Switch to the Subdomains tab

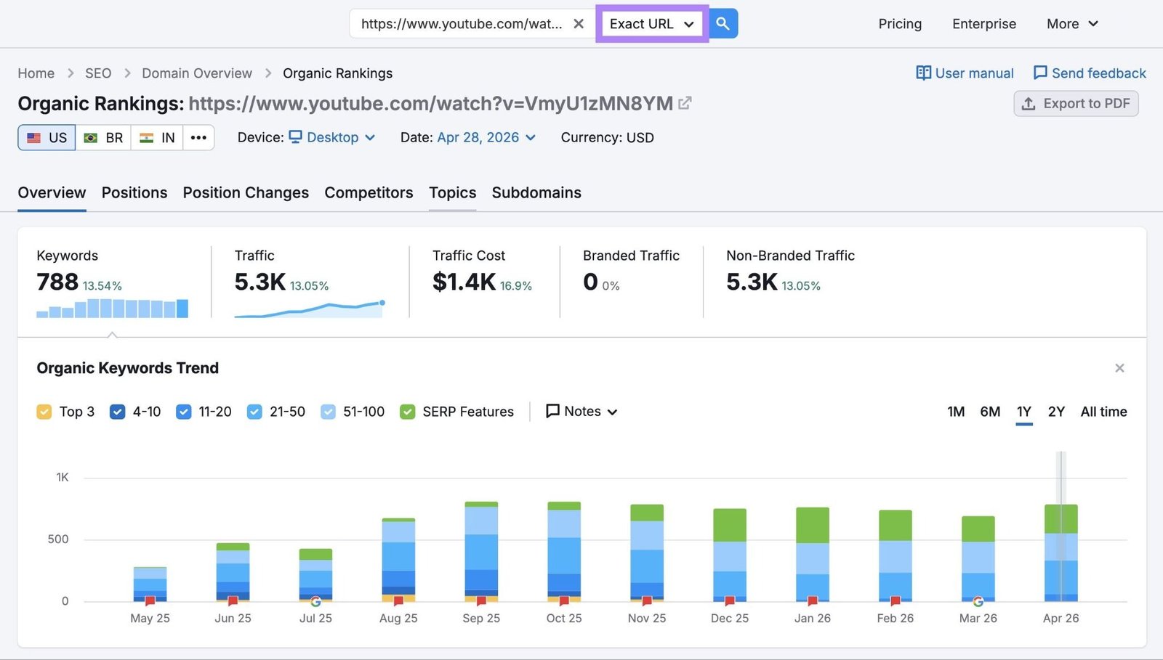(536, 192)
